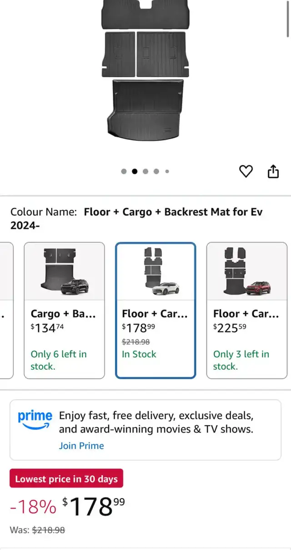The height and width of the screenshot is (550, 291).
Task: Jump to third image carousel dot
Action: tap(145, 171)
